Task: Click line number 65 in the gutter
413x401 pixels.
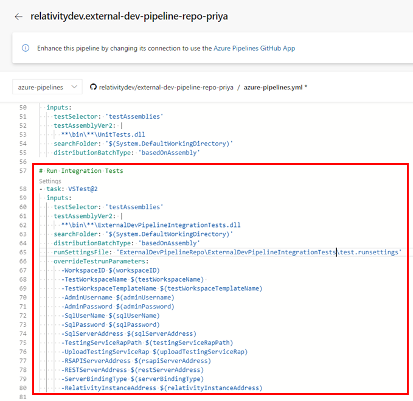Action: click(23, 252)
